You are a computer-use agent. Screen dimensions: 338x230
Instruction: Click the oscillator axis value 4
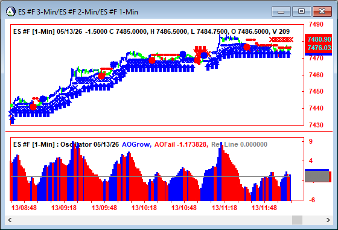[311, 161]
